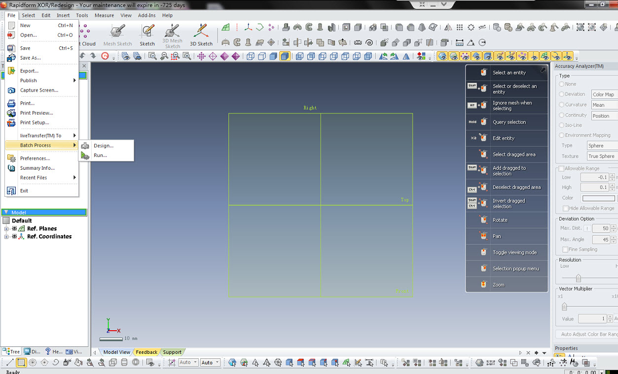Choose the line selection mode icon
The width and height of the screenshot is (618, 374).
point(10,363)
